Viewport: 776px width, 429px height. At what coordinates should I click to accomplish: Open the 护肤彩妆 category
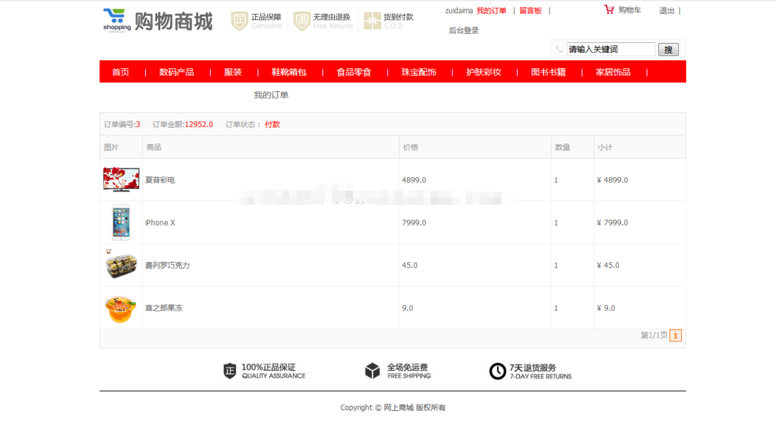tap(484, 72)
